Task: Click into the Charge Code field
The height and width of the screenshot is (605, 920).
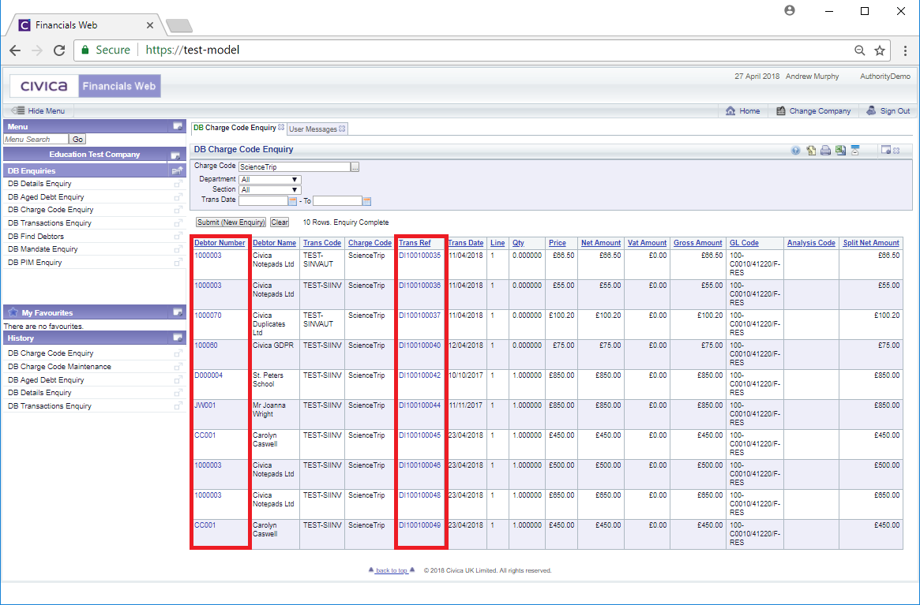Action: [295, 167]
